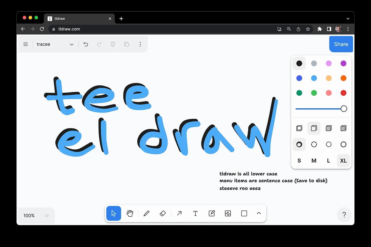Choose the pencil draw tool
The image size is (371, 247).
point(147,213)
